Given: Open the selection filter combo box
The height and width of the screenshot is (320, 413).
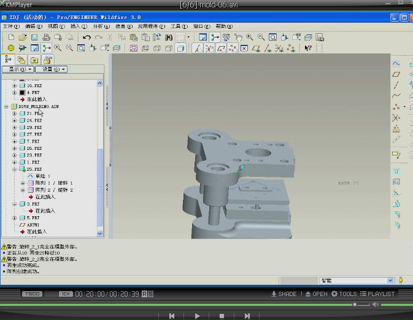Looking at the screenshot, I should pos(357,281).
